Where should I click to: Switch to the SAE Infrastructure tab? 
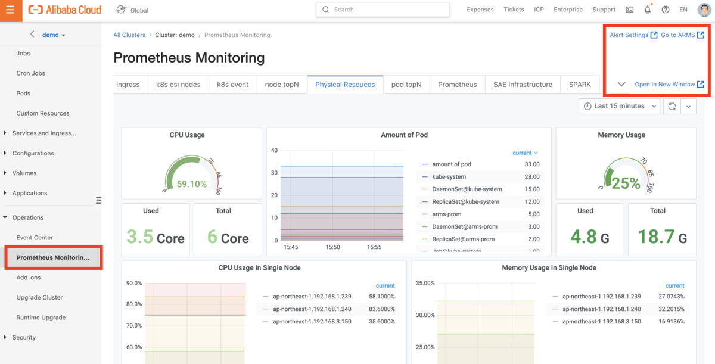pyautogui.click(x=523, y=84)
